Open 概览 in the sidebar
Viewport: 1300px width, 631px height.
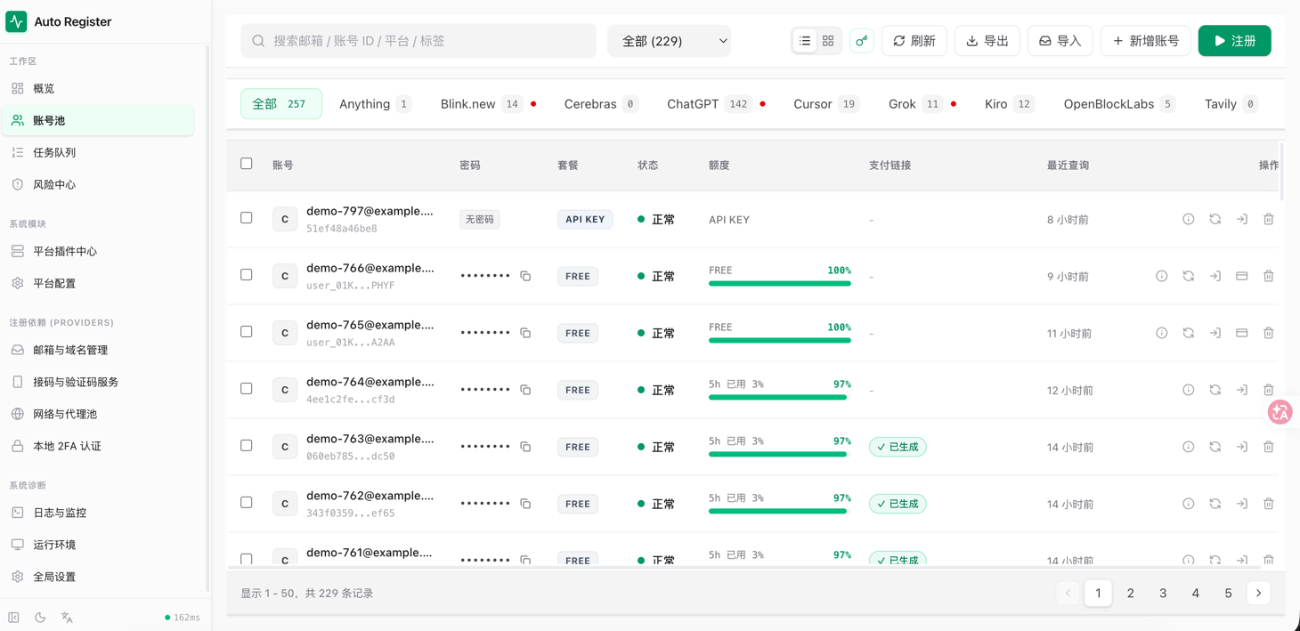click(x=98, y=88)
